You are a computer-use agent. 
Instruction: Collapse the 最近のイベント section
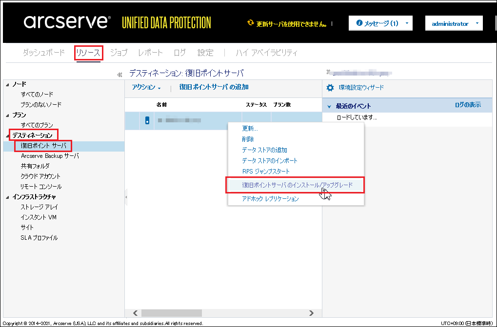[329, 106]
